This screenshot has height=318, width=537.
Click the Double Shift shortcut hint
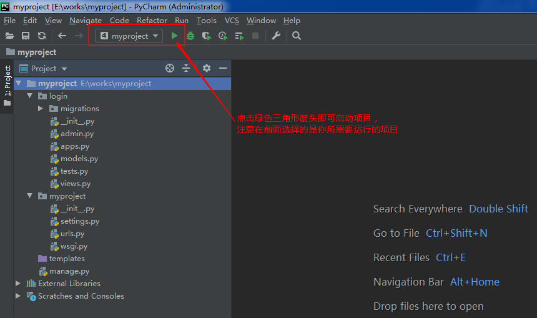498,209
